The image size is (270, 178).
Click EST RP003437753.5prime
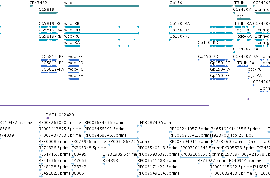[60, 135]
